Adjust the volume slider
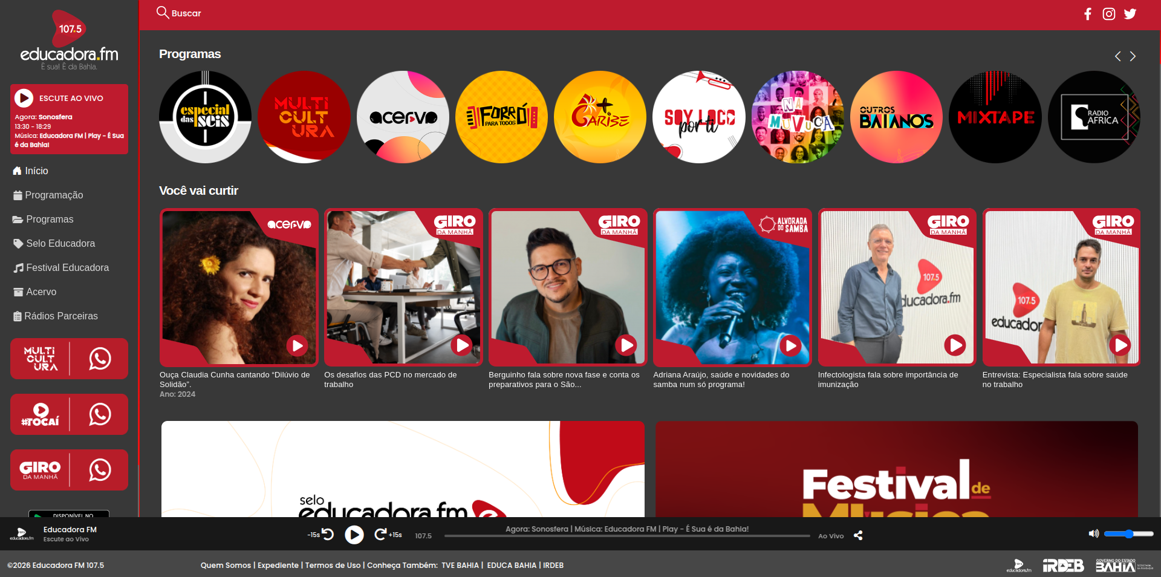Screen dimensions: 1161x577 coord(1128,533)
